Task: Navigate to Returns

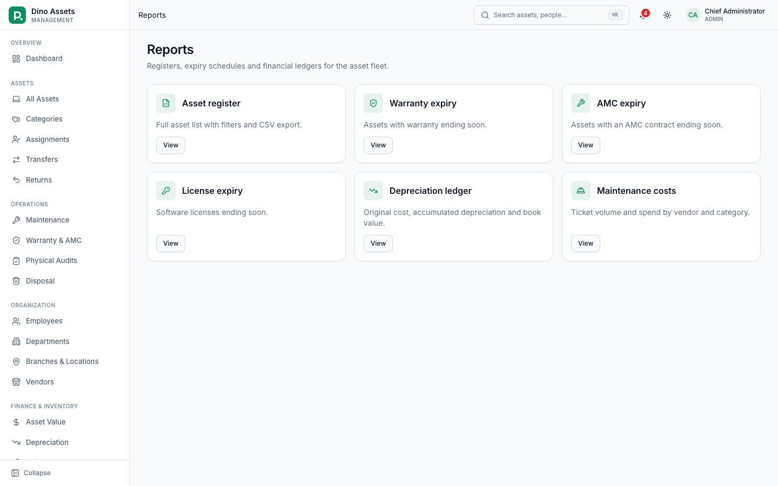Action: (x=65, y=180)
